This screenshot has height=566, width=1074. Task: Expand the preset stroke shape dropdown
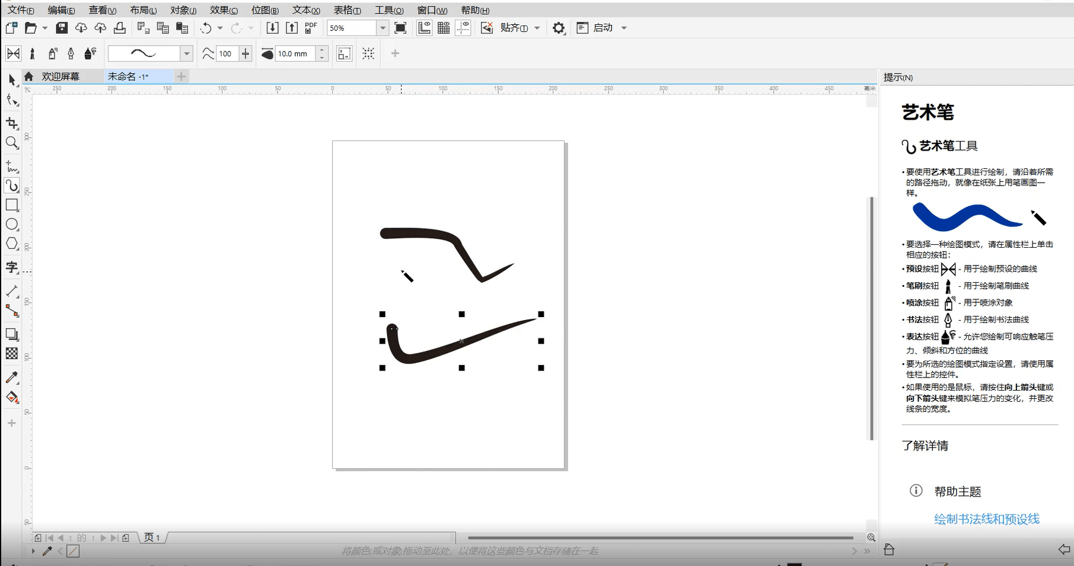pyautogui.click(x=187, y=54)
